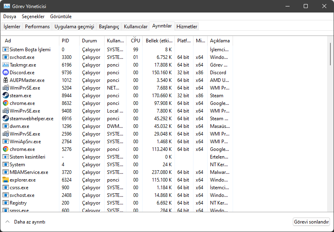334x232 pixels.
Task: Sort by the Kullan... column header
Action: pyautogui.click(x=115, y=41)
